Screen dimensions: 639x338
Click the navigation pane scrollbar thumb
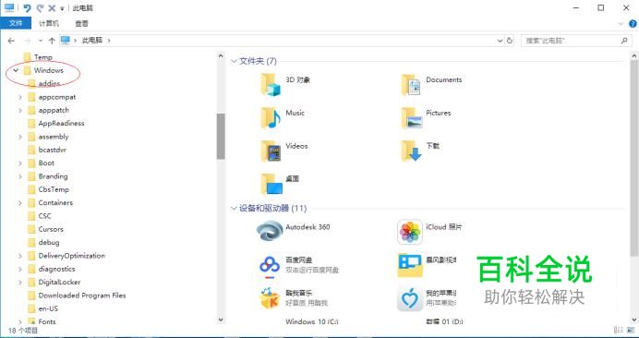click(x=221, y=136)
